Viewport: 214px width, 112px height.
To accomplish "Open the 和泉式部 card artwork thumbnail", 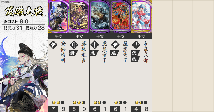I will 141,17.
